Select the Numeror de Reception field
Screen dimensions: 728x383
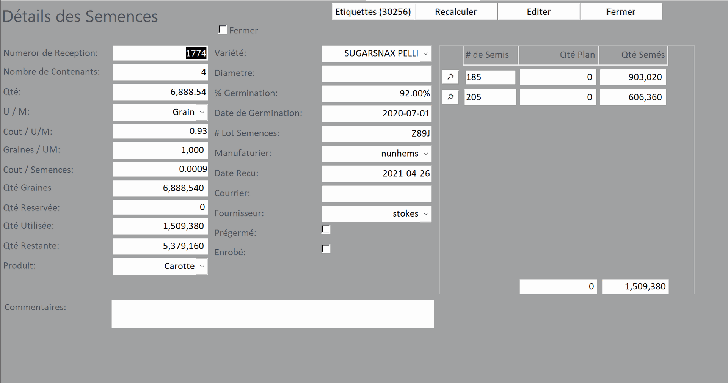(x=160, y=53)
